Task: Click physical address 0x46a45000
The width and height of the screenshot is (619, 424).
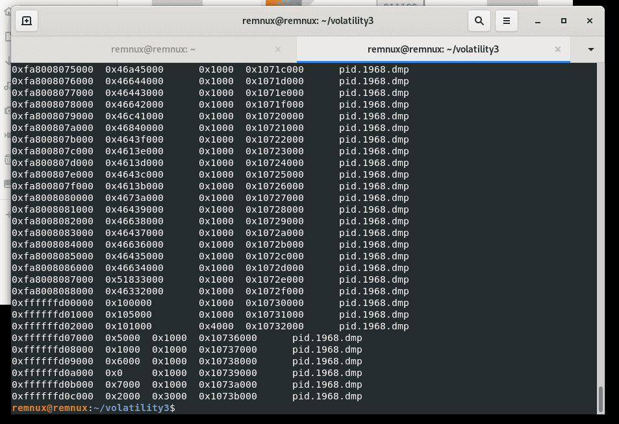Action: (x=134, y=69)
